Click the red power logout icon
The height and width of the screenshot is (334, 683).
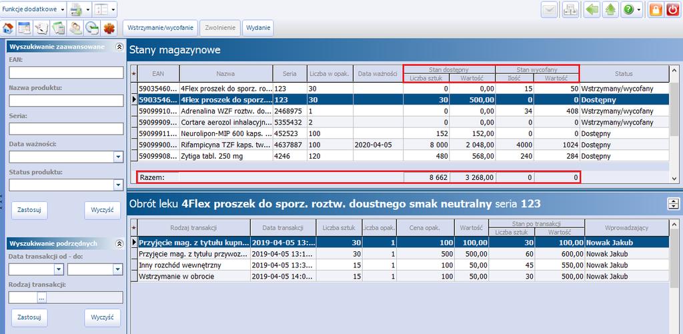672,10
